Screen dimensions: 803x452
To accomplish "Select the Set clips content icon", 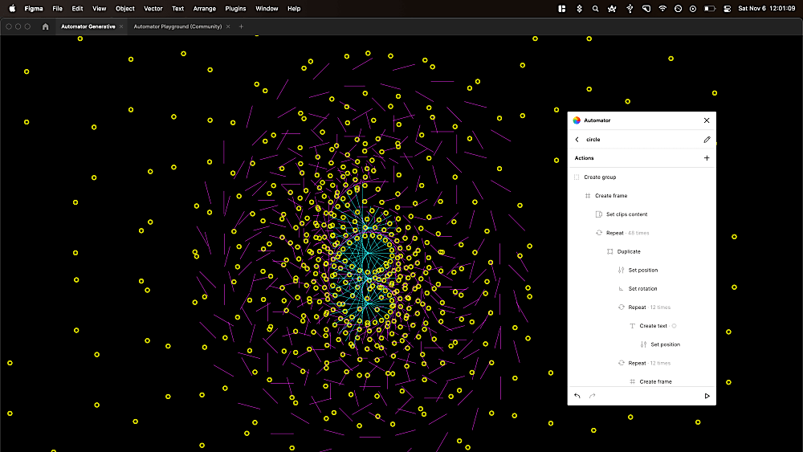I will point(599,214).
